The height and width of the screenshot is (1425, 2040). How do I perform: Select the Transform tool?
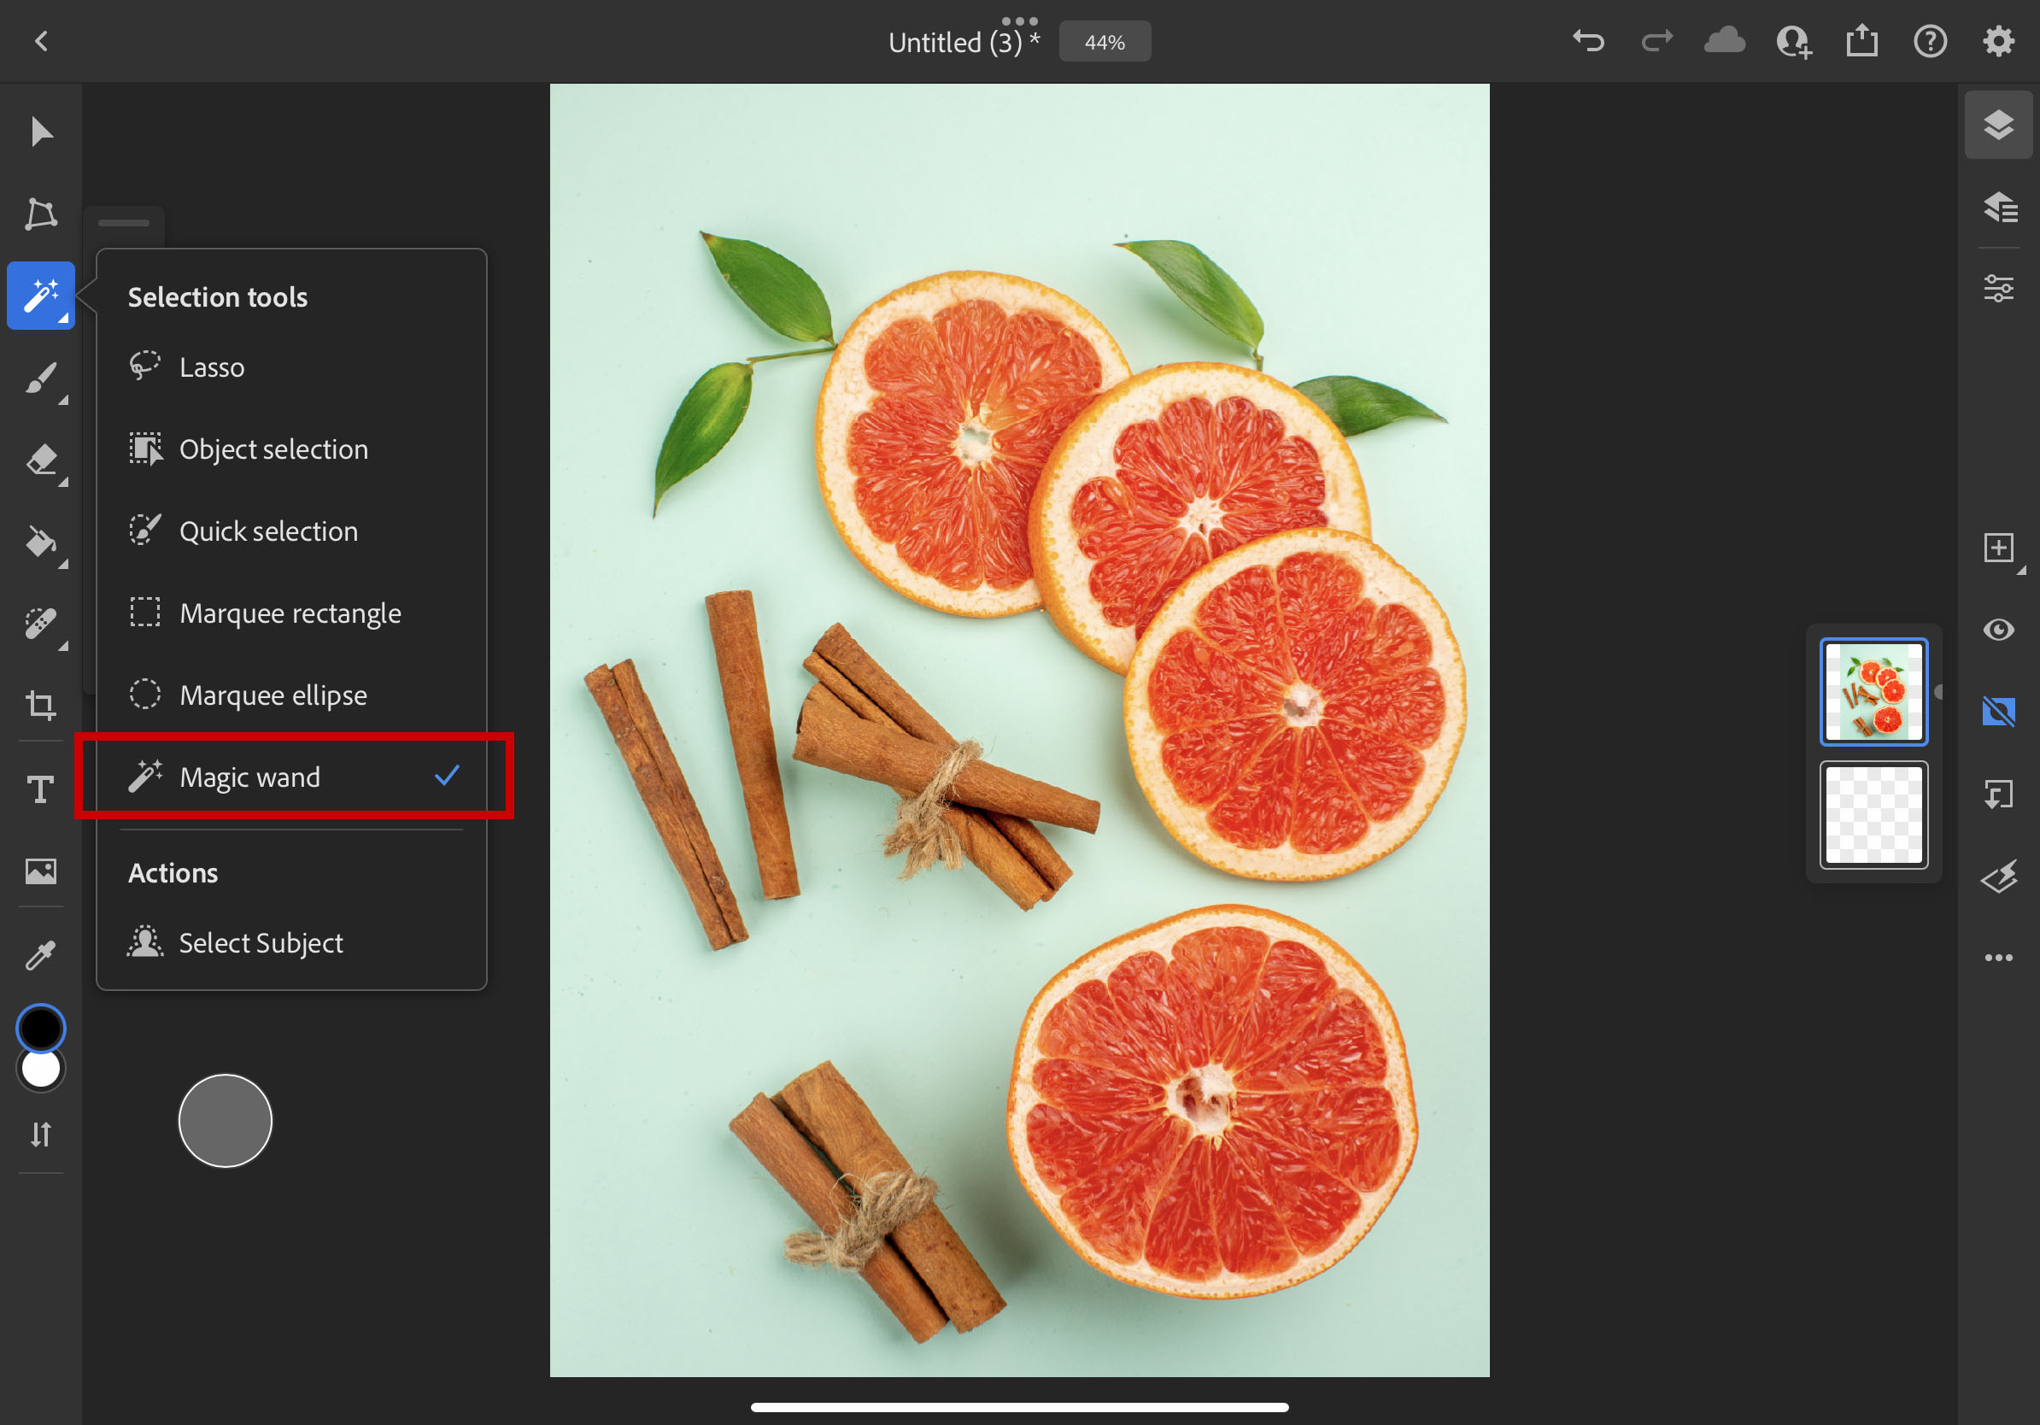pyautogui.click(x=41, y=214)
